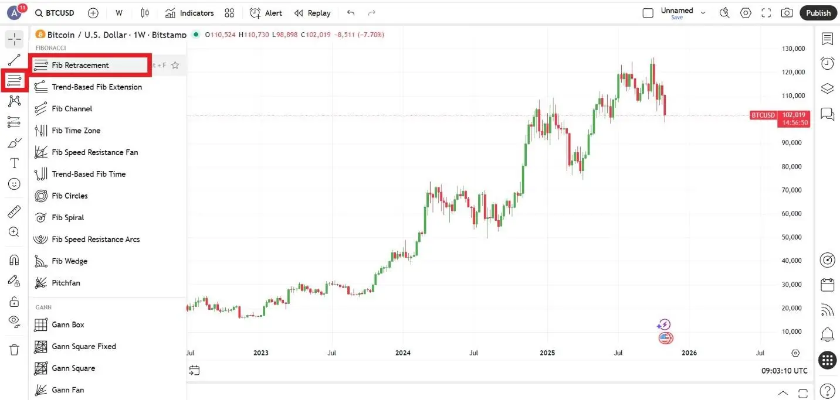Toggle hide all drawings eye icon
This screenshot has width=840, height=400.
pos(14,321)
